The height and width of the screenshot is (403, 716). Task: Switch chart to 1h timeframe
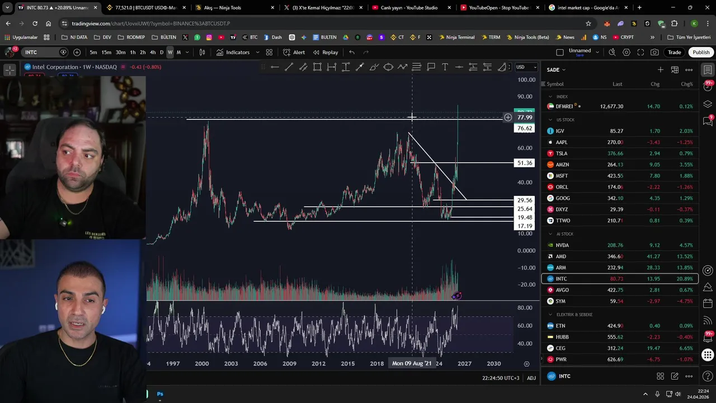pos(133,52)
